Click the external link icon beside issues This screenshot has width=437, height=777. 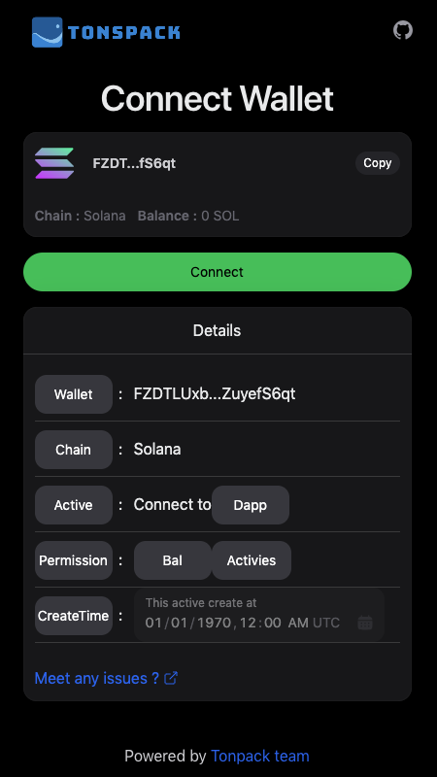coord(171,678)
